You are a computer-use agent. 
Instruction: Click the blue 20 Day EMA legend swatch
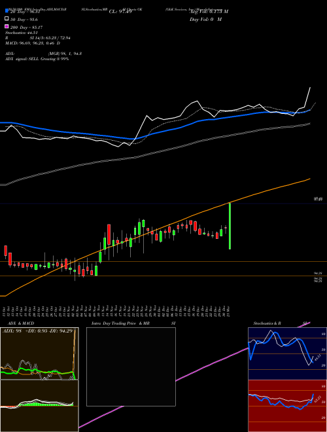click(x=7, y=10)
